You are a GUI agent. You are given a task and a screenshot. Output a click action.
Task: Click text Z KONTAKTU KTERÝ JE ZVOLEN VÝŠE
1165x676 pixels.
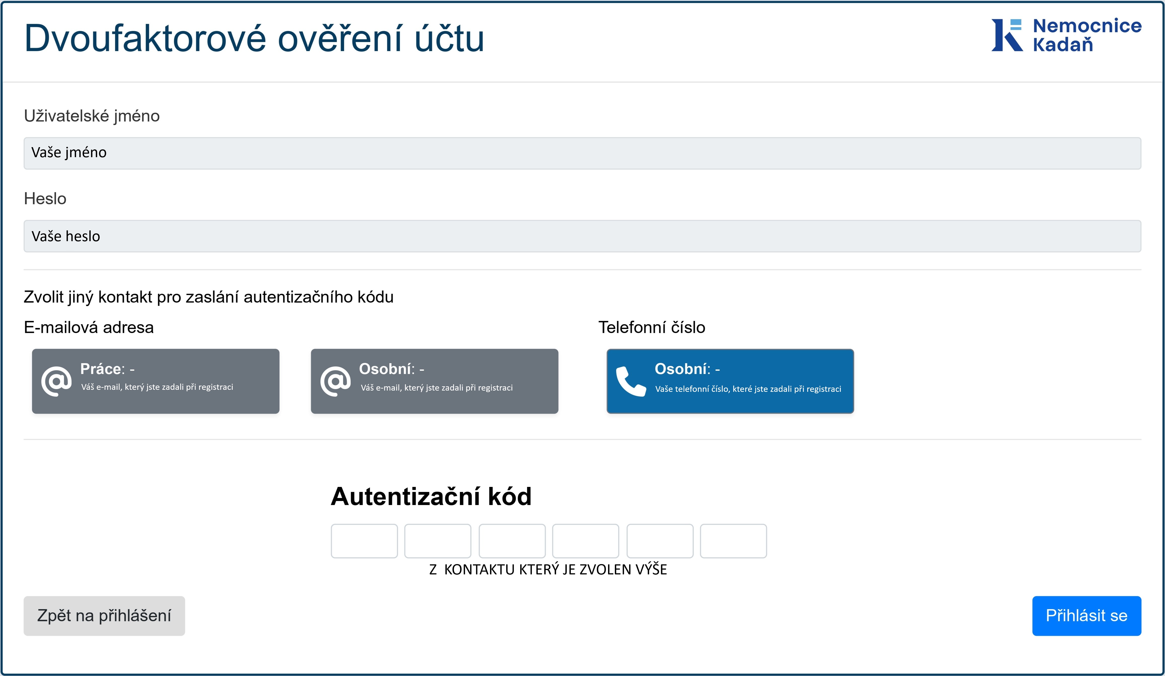pyautogui.click(x=548, y=570)
